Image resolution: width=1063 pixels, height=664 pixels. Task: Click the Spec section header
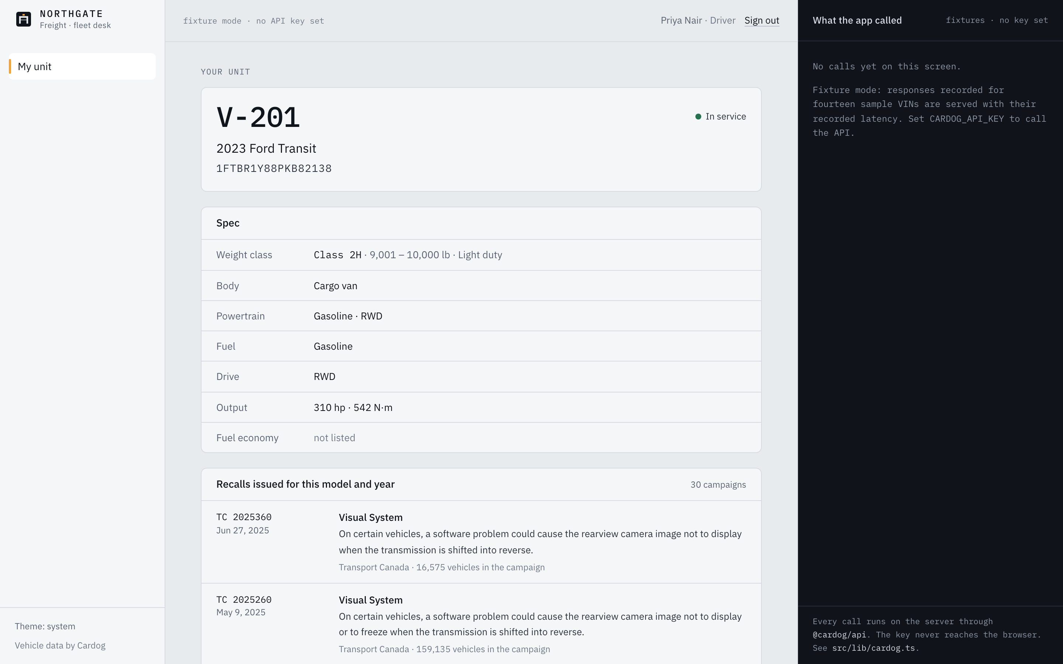(x=227, y=223)
